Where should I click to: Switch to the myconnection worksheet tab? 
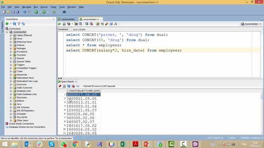68,19
